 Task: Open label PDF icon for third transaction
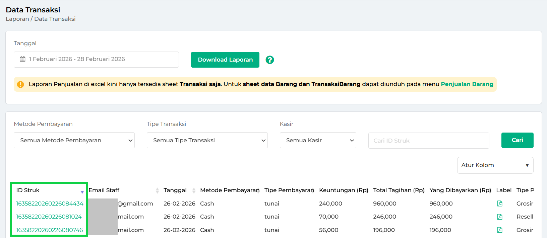(x=499, y=230)
